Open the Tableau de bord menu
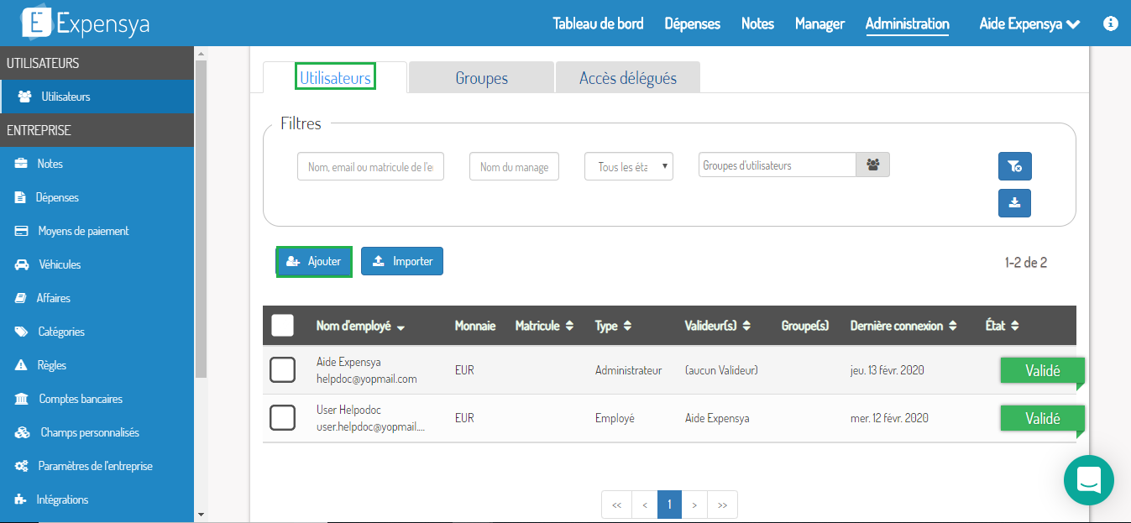 coord(598,24)
